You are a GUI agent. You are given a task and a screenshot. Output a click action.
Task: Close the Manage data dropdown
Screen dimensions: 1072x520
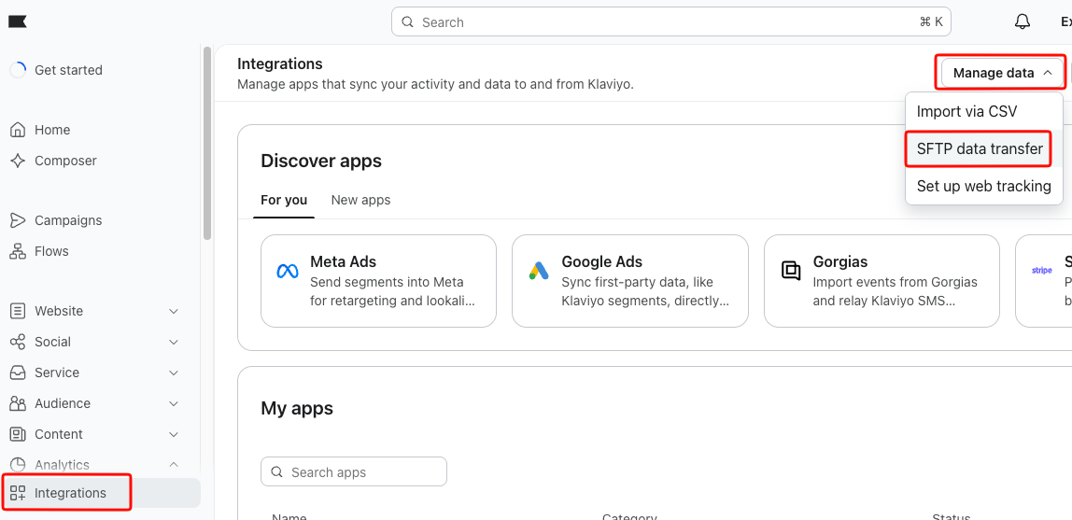1002,73
